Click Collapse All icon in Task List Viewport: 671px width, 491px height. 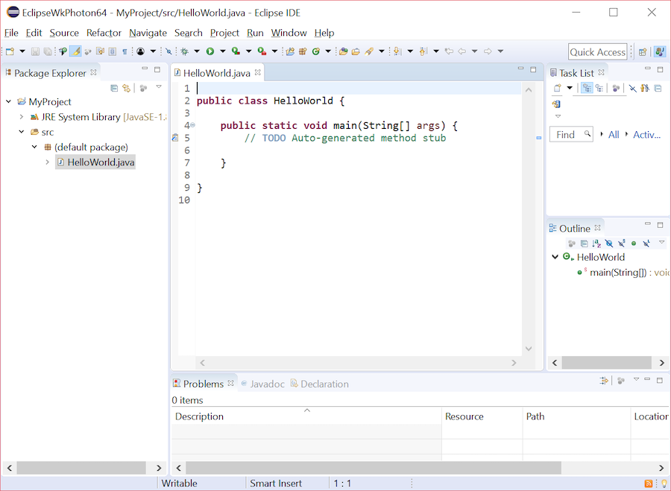[x=658, y=88]
